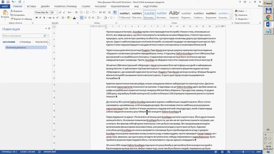The height and width of the screenshot is (154, 274).
Task: Sort the selected text
Action: 110,12
